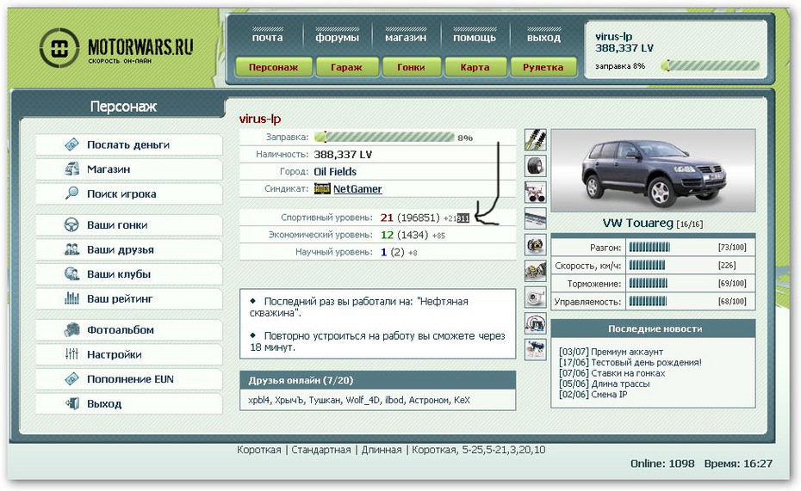Click the Заправка 8% bar in character panel
The width and height of the screenshot is (801, 491).
384,137
